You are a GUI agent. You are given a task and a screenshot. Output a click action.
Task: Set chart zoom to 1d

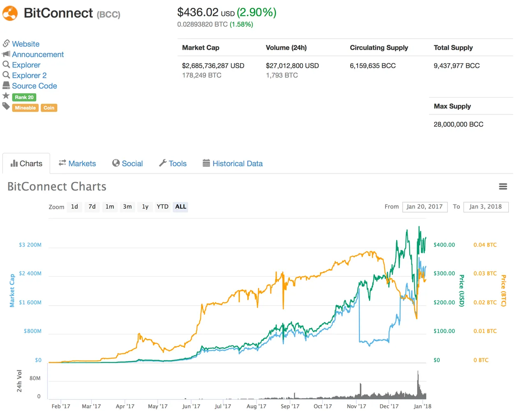point(74,207)
